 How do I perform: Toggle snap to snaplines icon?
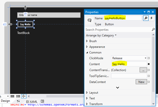[x=24, y=96]
